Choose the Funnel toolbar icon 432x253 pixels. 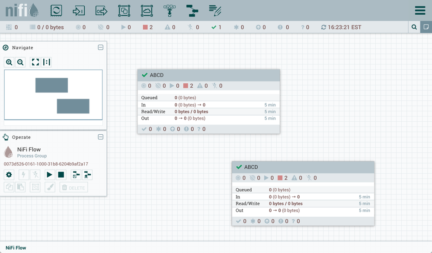[170, 10]
